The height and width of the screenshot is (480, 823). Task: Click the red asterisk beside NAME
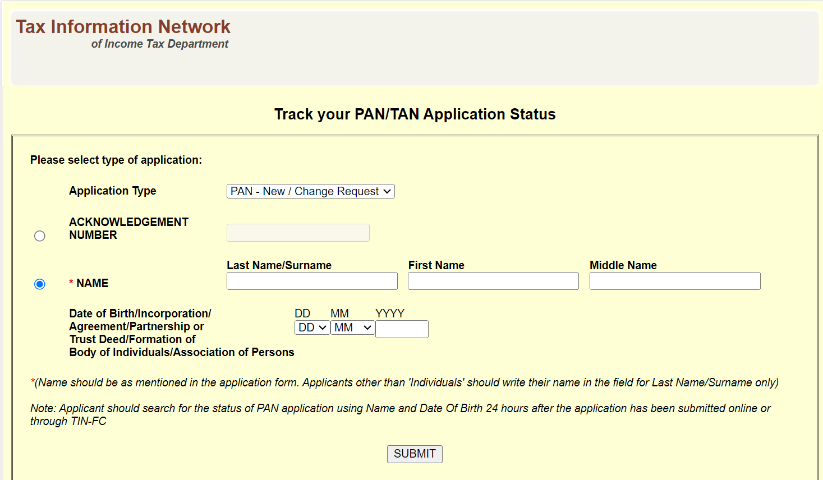tap(71, 283)
